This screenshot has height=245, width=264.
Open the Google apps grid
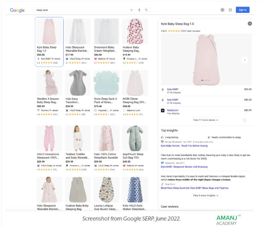(230, 10)
